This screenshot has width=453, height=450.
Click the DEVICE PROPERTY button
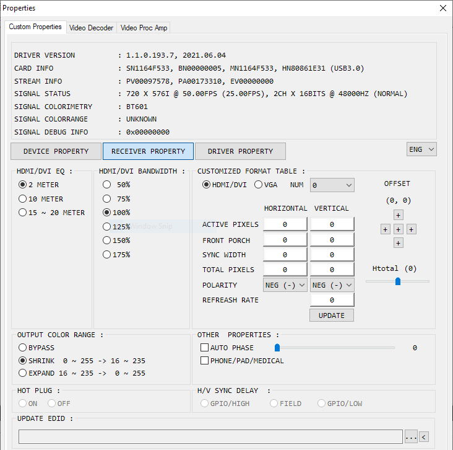click(56, 151)
